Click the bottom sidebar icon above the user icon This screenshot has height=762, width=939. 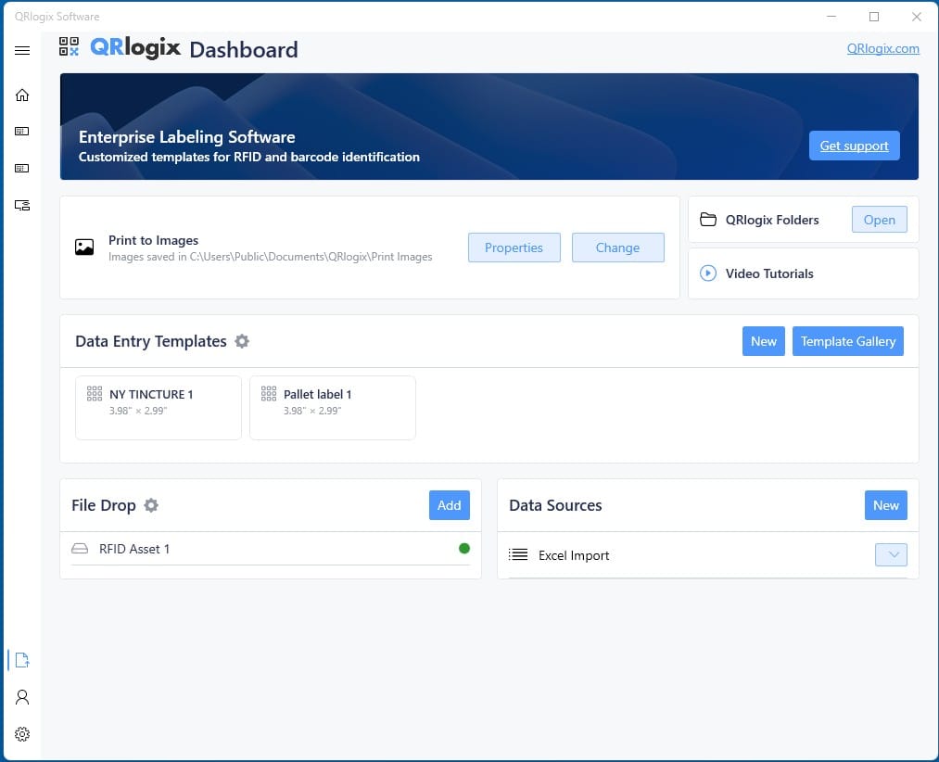pyautogui.click(x=22, y=660)
